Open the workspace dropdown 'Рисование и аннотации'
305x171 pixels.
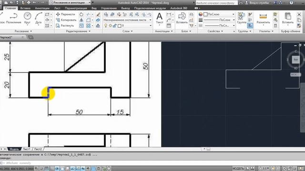pos(70,3)
